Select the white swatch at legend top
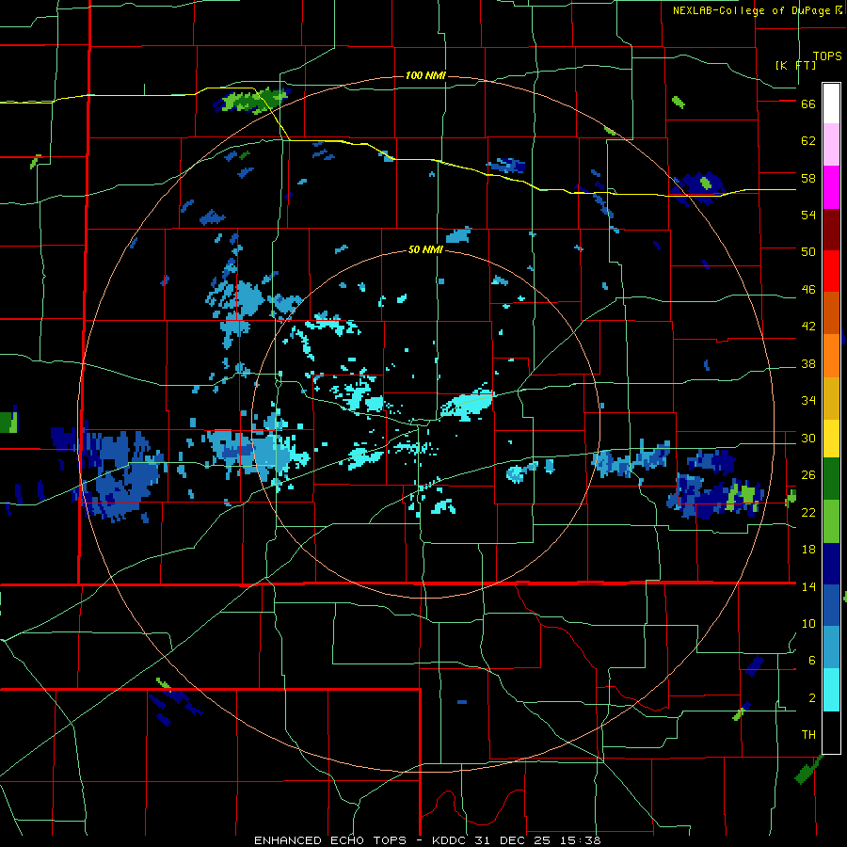This screenshot has width=847, height=847. click(831, 104)
